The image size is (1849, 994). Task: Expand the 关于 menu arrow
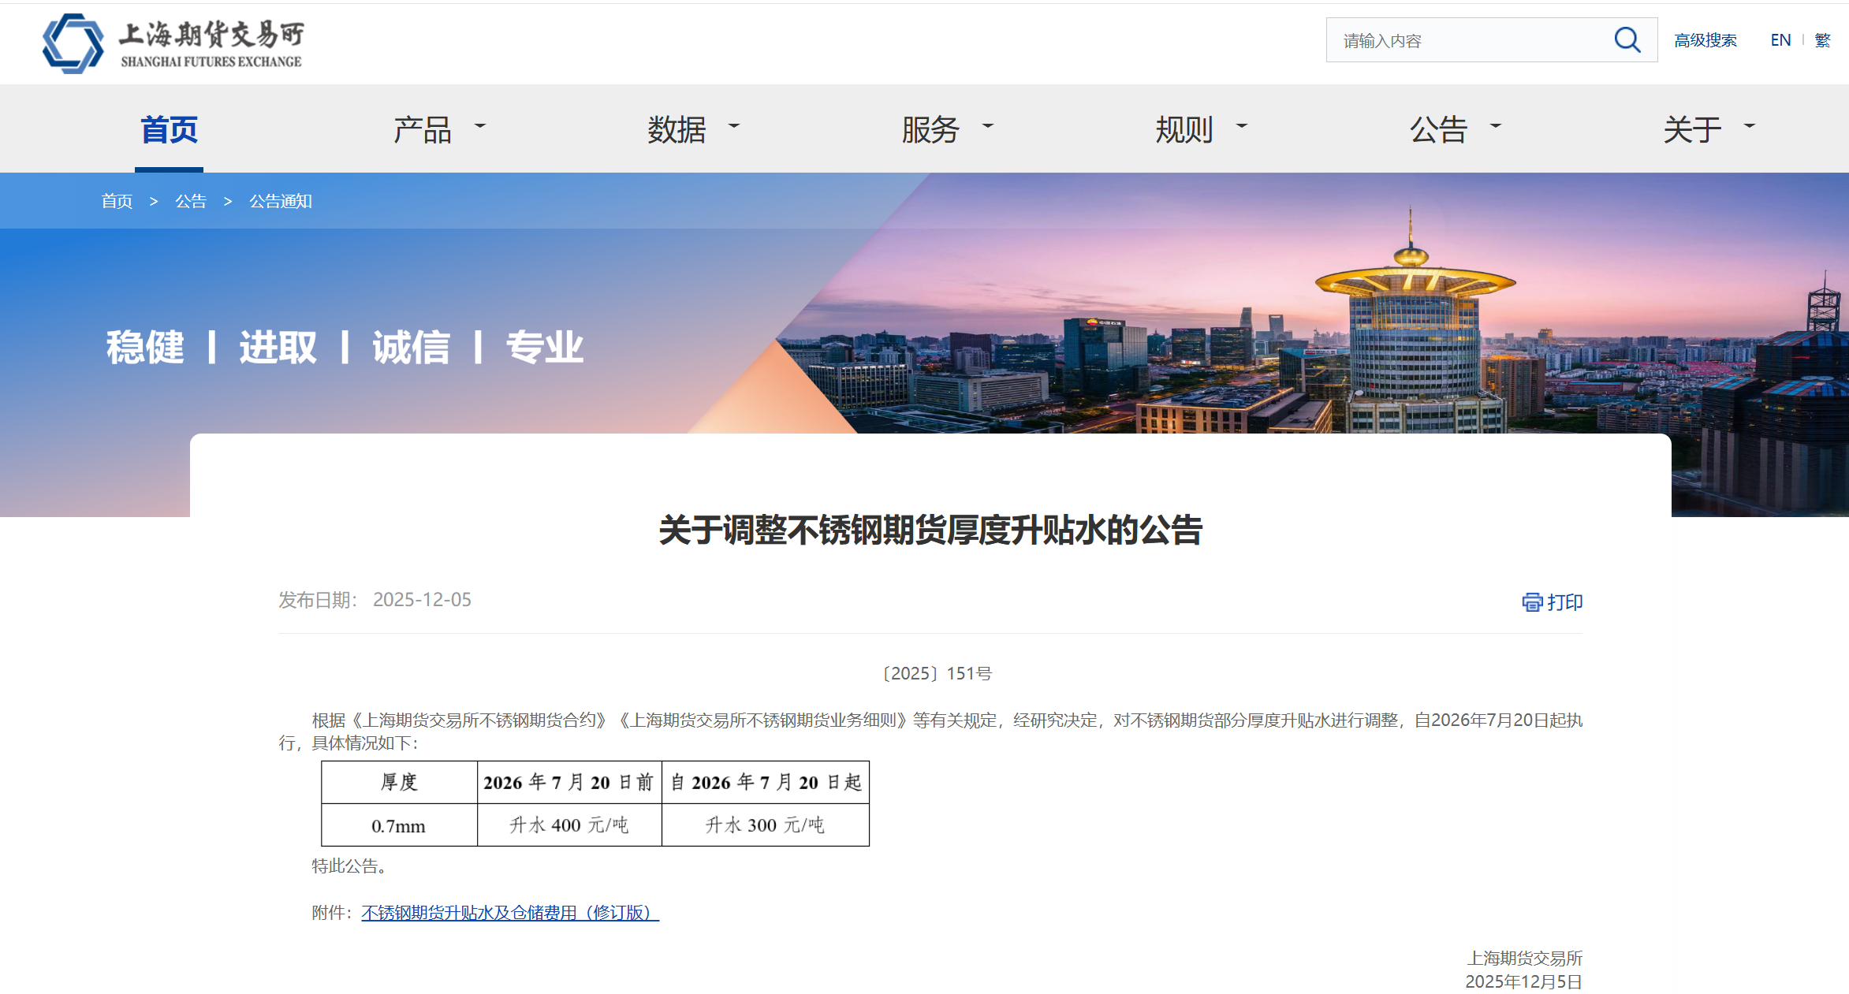point(1750,126)
